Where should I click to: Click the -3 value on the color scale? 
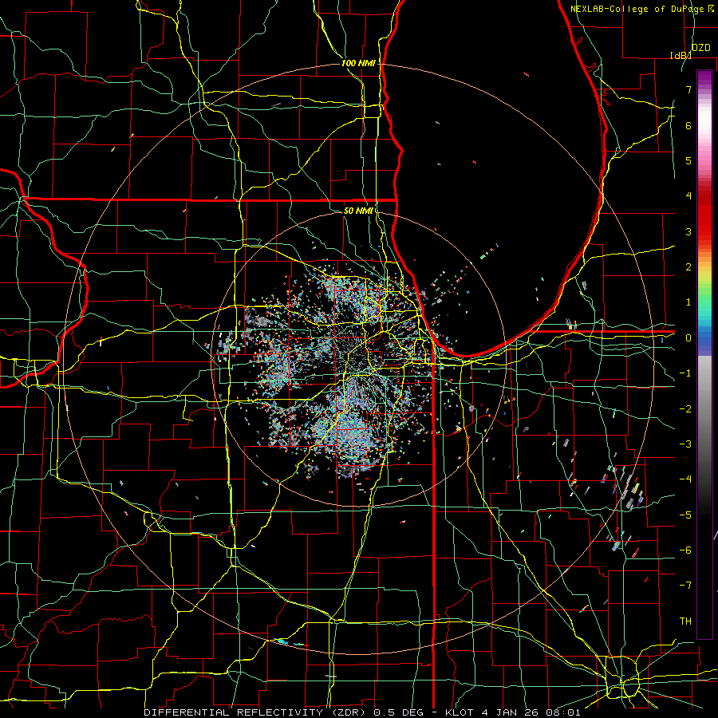[685, 444]
